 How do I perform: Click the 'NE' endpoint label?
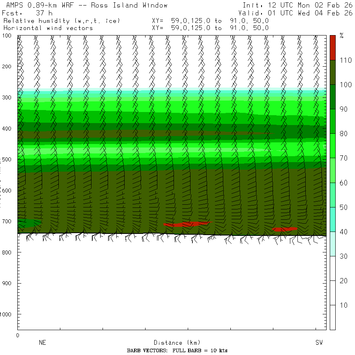(x=42, y=342)
